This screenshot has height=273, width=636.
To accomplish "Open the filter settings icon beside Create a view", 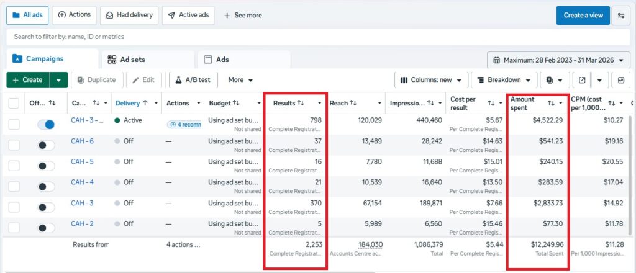I will [620, 16].
